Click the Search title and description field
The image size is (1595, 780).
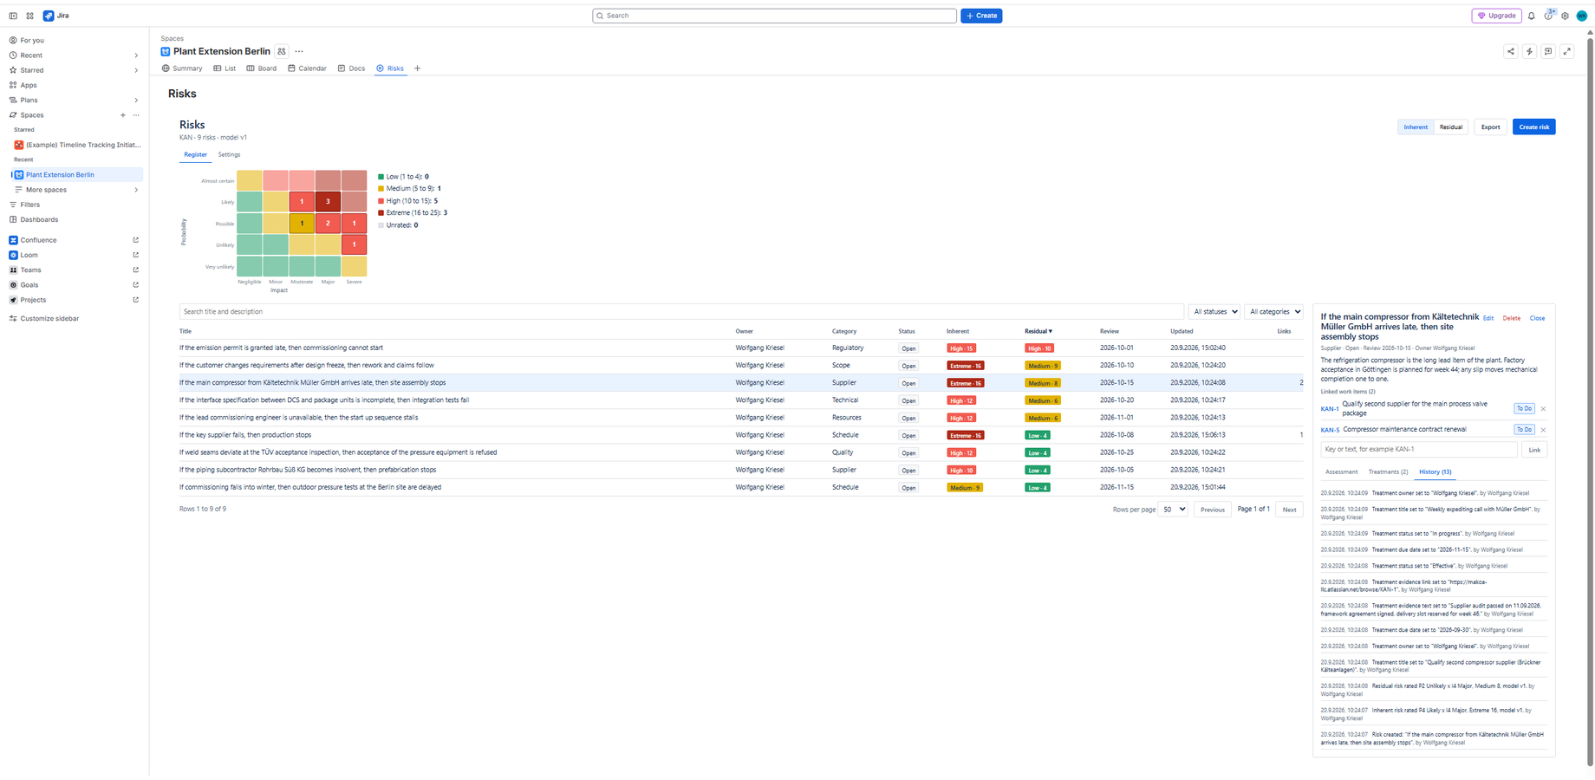[x=681, y=312]
